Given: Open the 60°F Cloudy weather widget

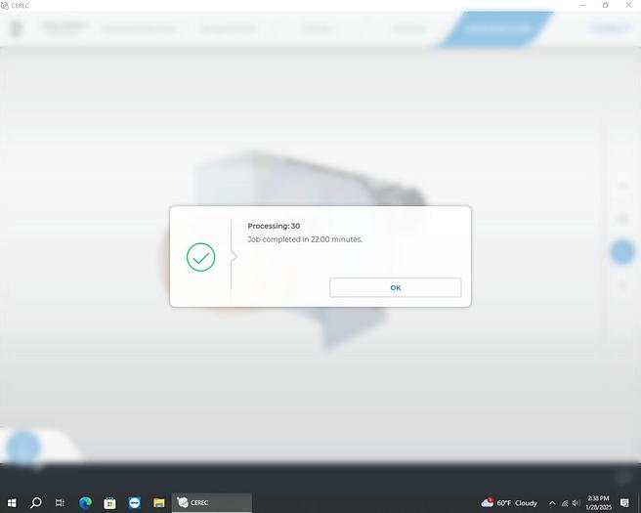Looking at the screenshot, I should pos(509,502).
